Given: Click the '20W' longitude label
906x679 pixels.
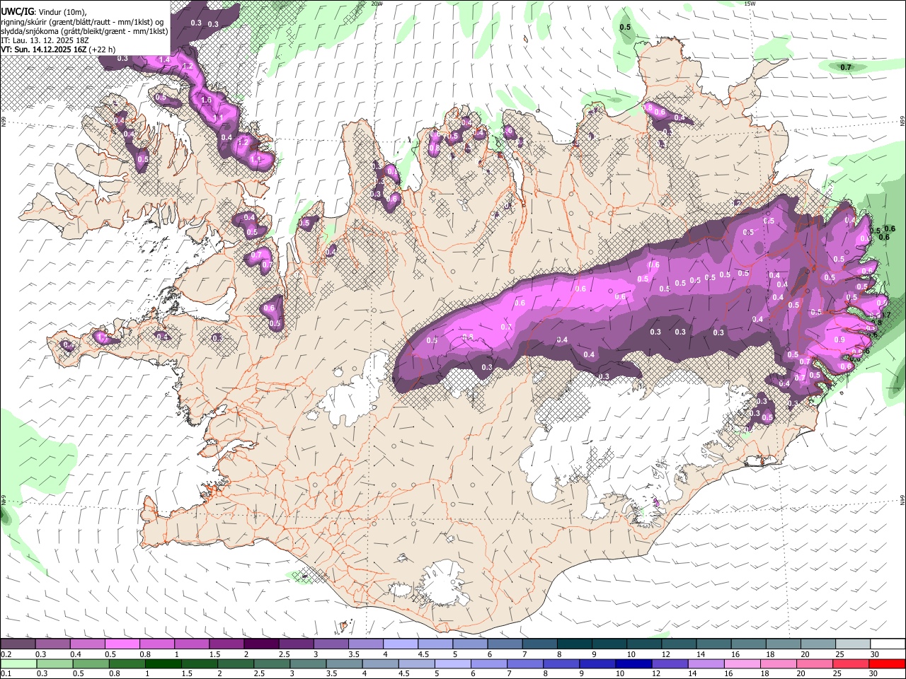Looking at the screenshot, I should click(377, 4).
